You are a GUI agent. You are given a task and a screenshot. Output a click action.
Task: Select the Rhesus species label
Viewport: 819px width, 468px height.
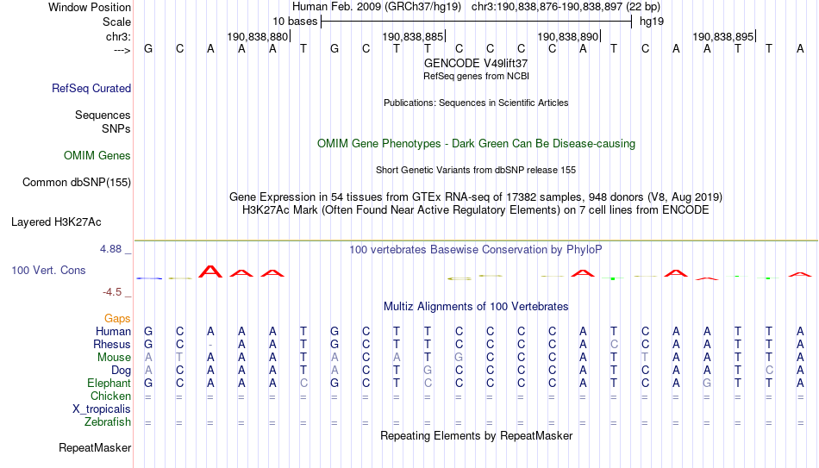[112, 344]
